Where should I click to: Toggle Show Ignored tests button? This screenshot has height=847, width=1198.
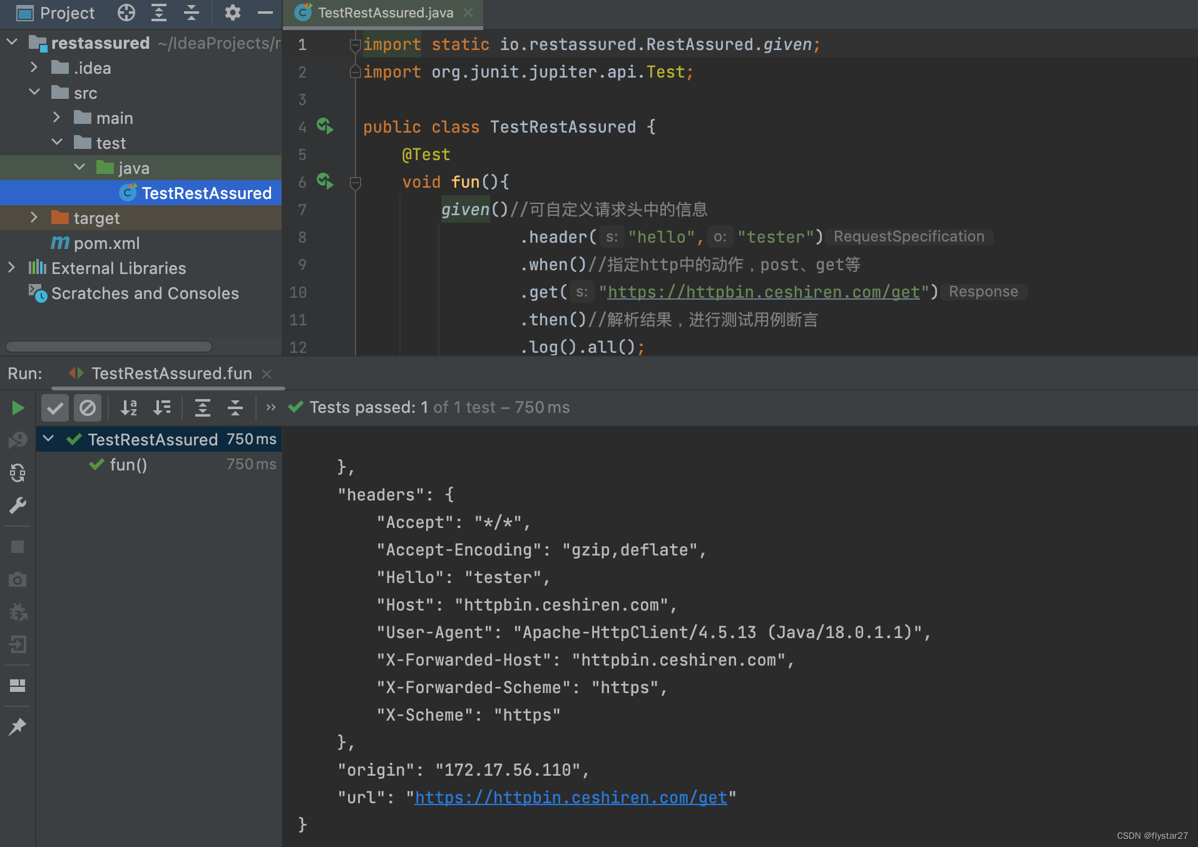88,408
